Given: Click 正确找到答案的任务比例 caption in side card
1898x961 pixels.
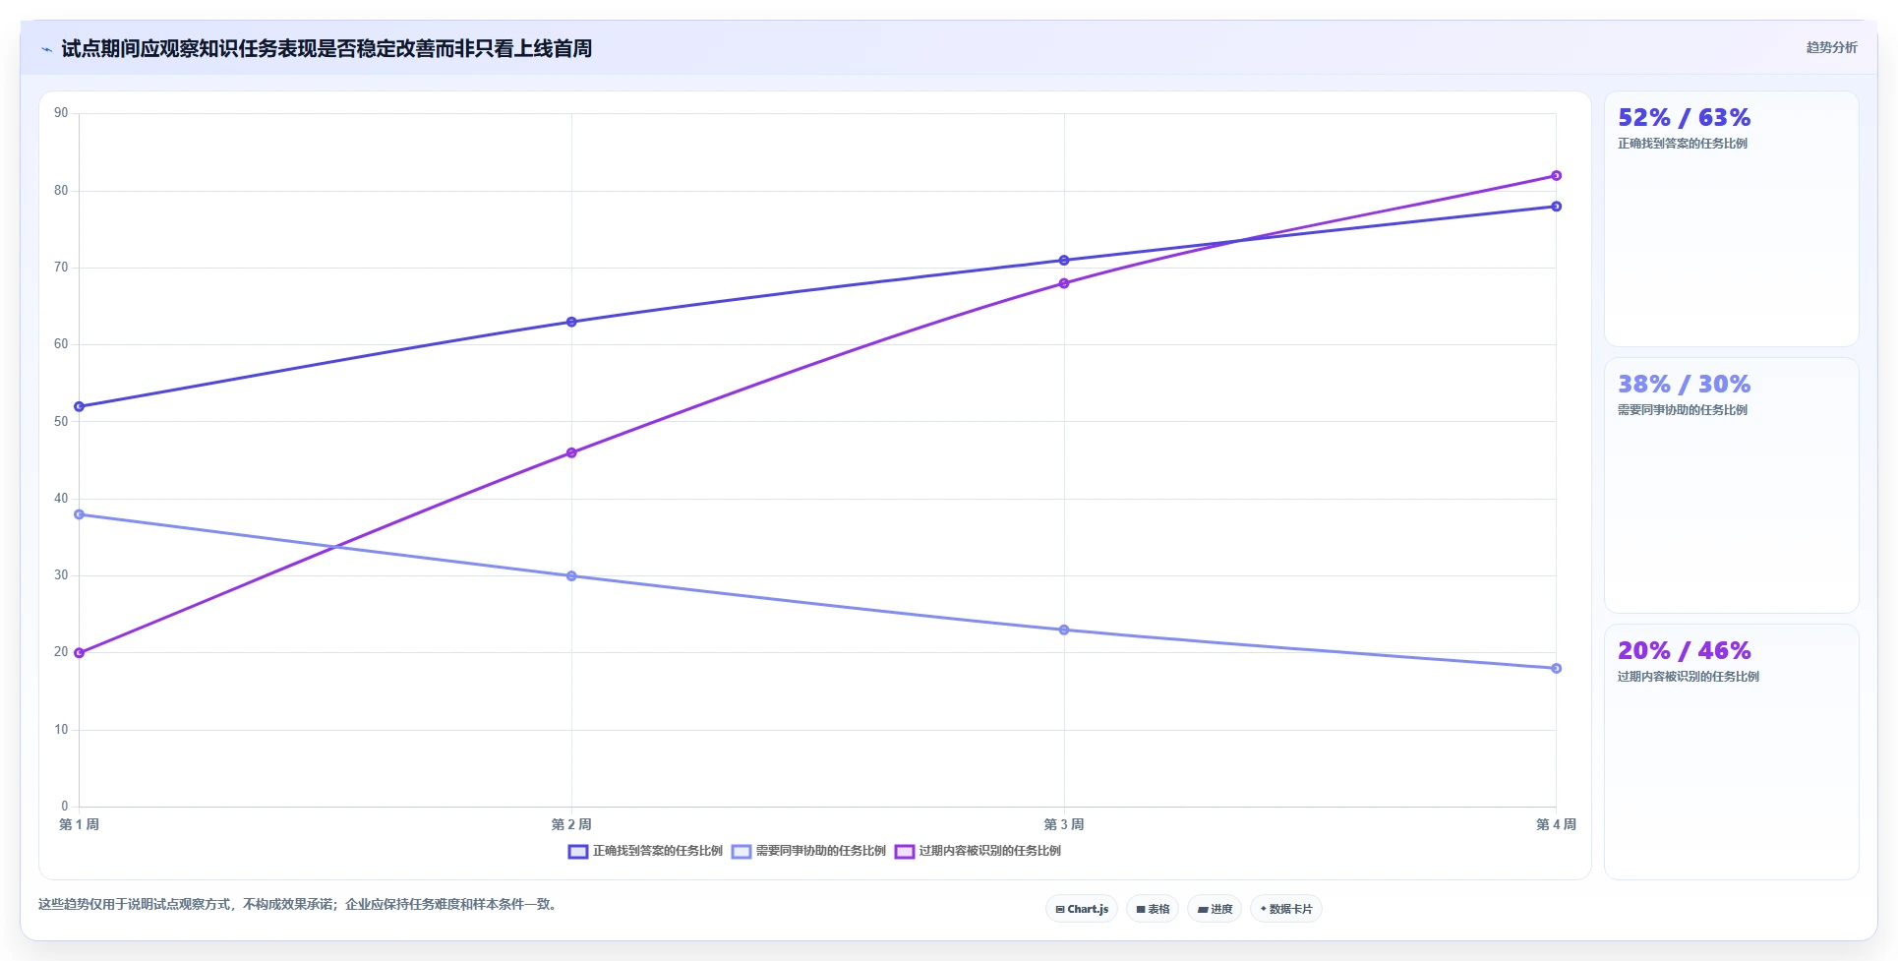Looking at the screenshot, I should (x=1683, y=144).
